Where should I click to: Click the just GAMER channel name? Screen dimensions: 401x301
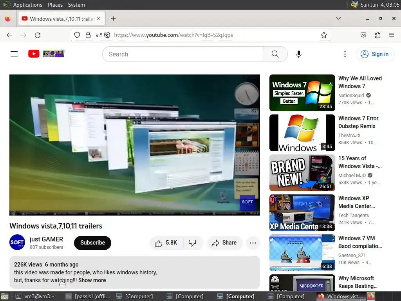pyautogui.click(x=46, y=239)
